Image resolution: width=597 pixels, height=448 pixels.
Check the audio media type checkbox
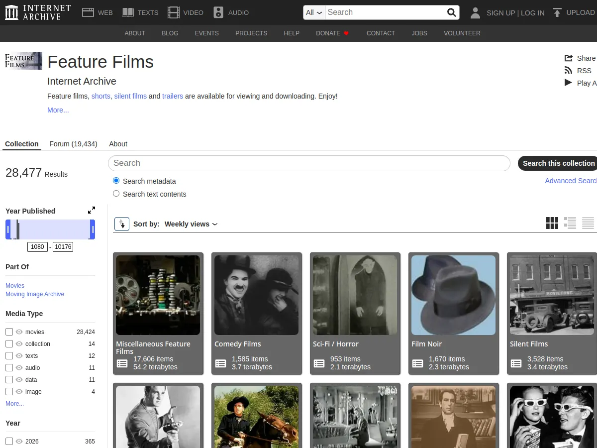(x=9, y=367)
